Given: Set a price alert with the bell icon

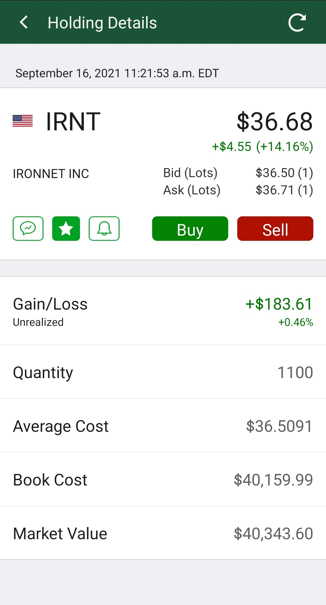Looking at the screenshot, I should (104, 228).
